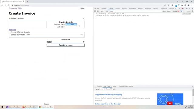The image size is (194, 109).
Task: Click the browser forward arrow
Action: (x=5, y=5)
